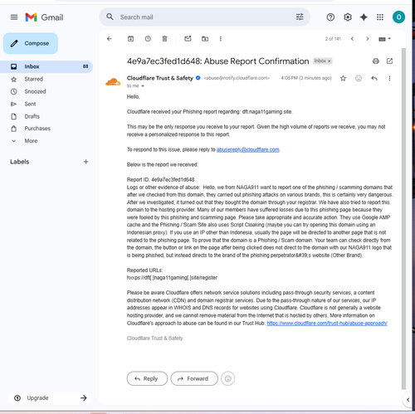Open Google apps grid
The image size is (415, 414).
(380, 17)
